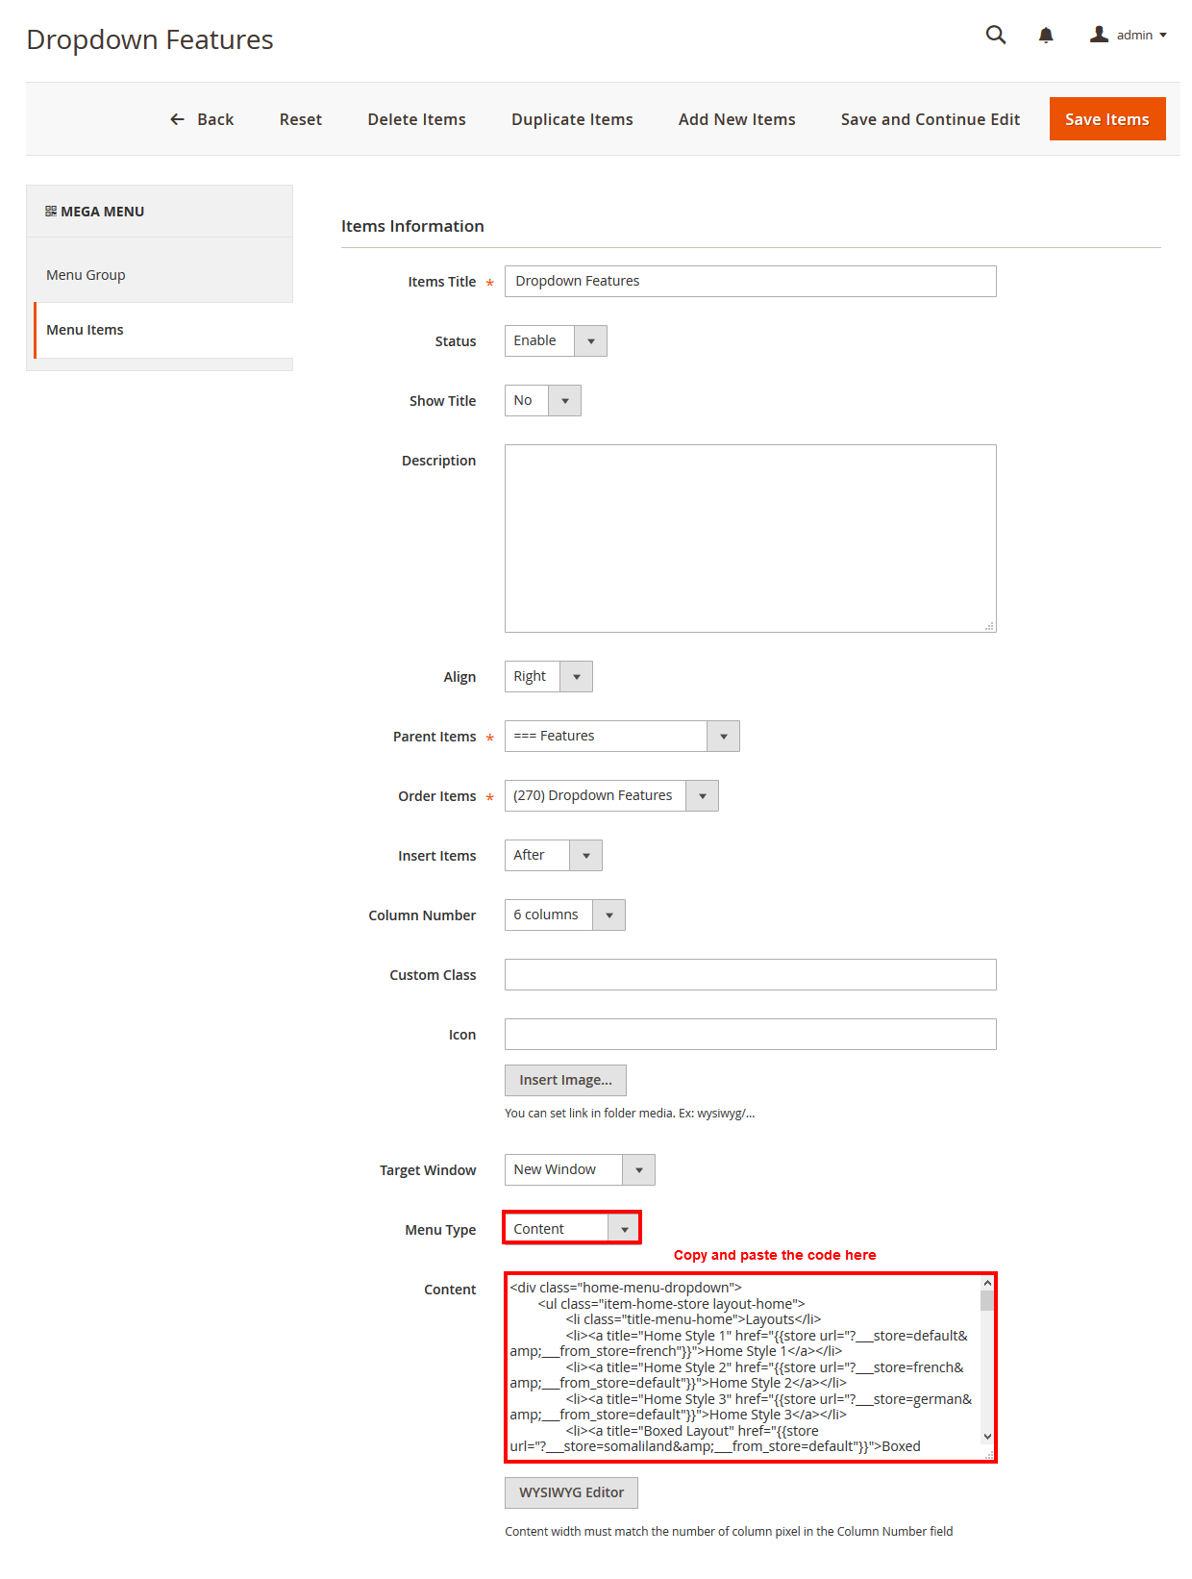Focus the Icon path field

(751, 1035)
